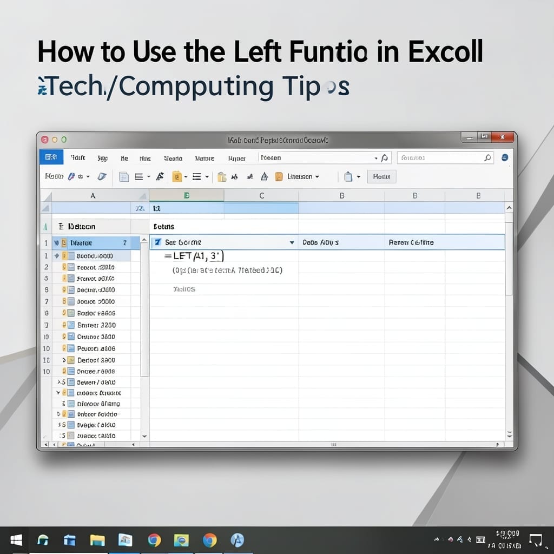Click the blank document page toolbar icon
This screenshot has width=554, height=554.
point(124,176)
